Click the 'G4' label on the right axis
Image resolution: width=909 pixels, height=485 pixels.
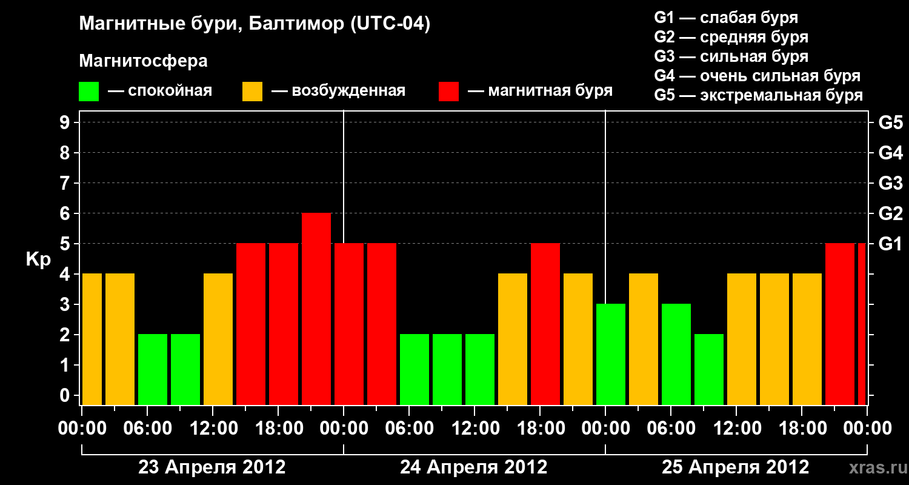pos(890,153)
